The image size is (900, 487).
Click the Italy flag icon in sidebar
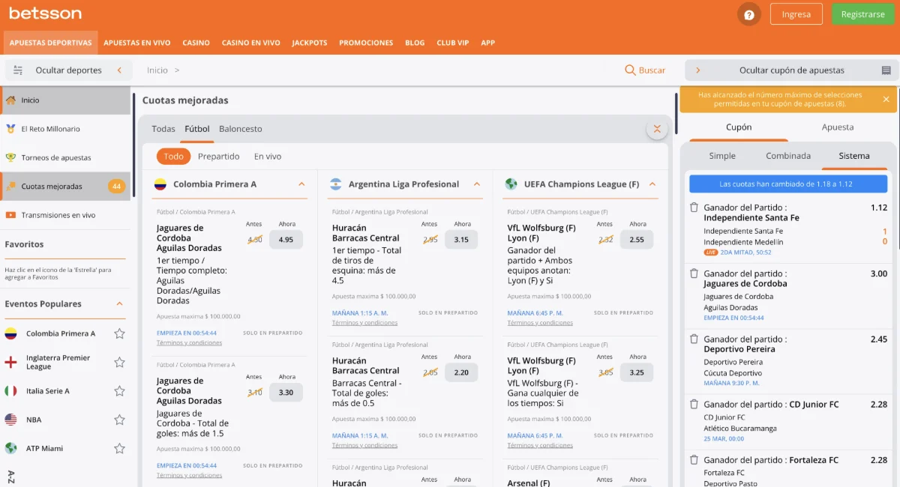[x=10, y=391]
